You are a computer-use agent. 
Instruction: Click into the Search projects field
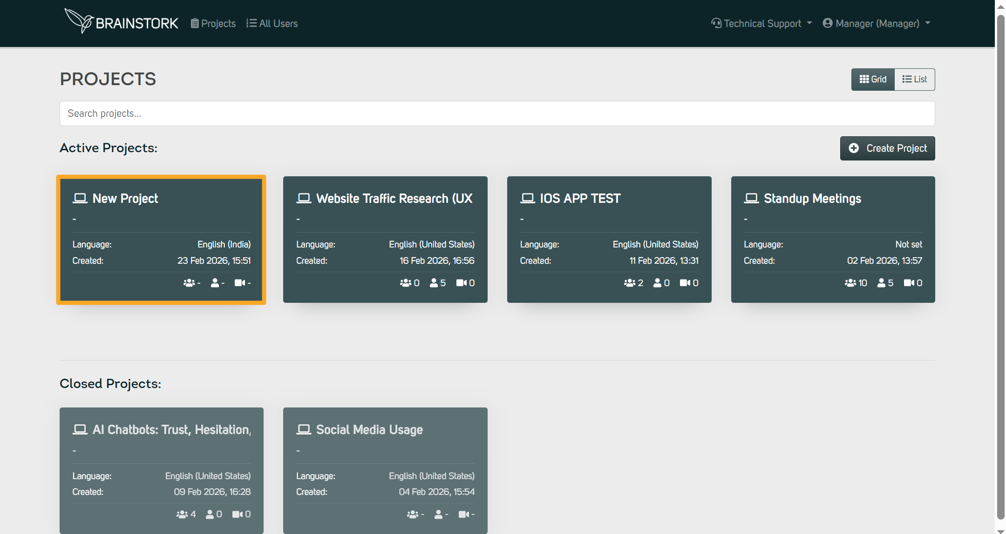point(497,113)
